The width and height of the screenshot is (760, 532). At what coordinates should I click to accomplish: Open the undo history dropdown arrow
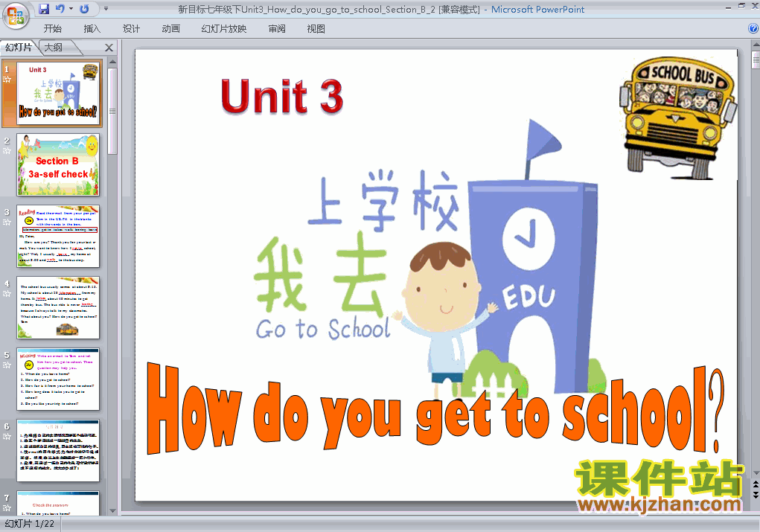71,9
